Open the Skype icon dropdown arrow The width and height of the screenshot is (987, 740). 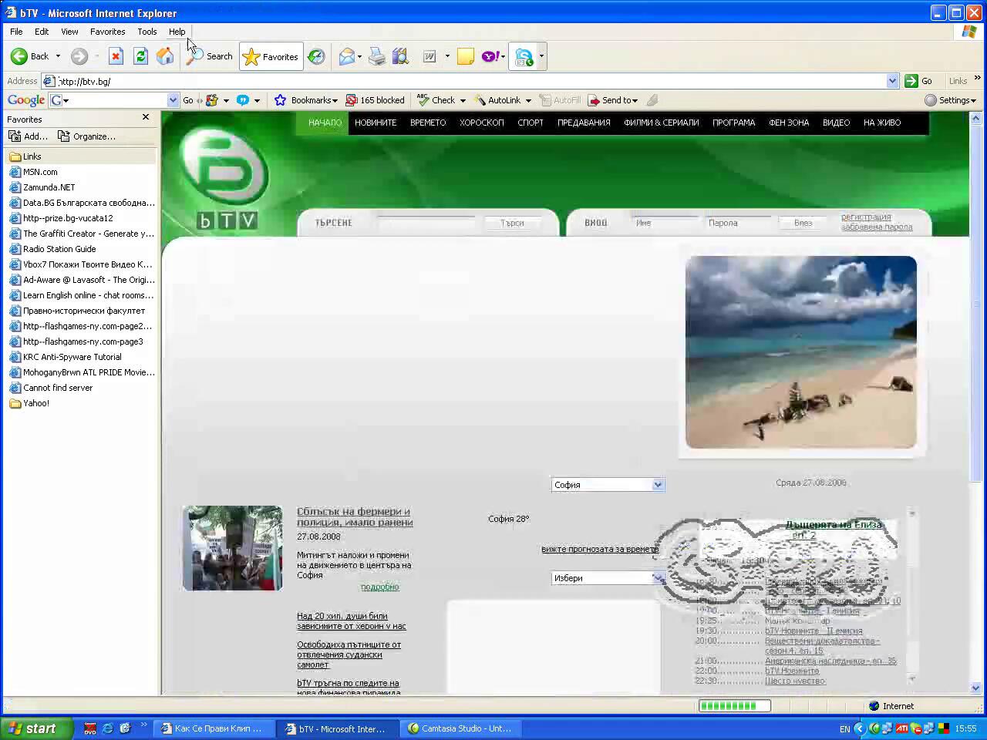pyautogui.click(x=541, y=56)
